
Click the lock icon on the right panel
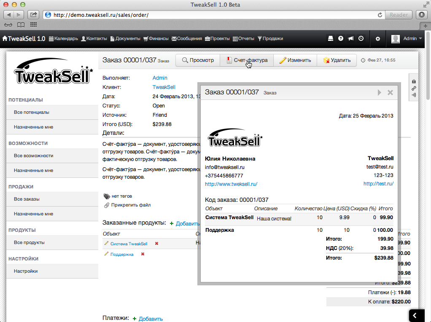[414, 81]
